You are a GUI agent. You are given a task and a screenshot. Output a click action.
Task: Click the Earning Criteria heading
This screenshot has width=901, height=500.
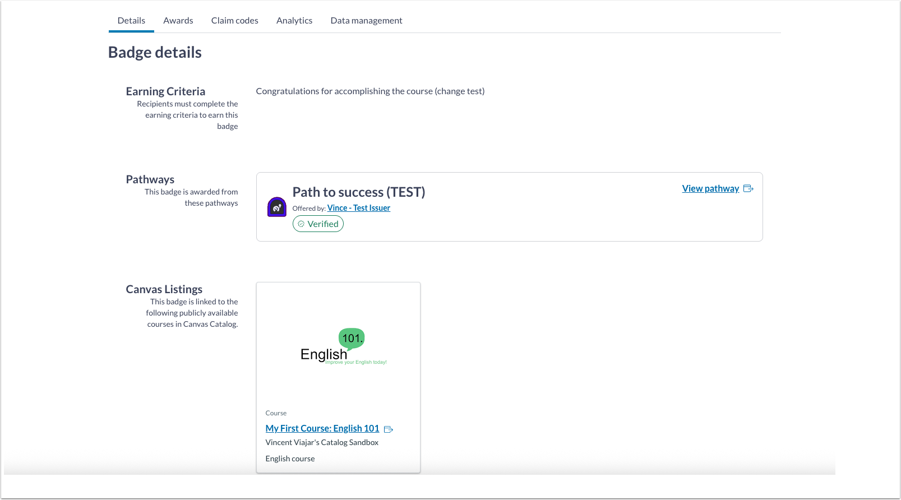[x=165, y=91]
